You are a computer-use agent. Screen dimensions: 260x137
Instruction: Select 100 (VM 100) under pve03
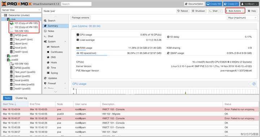(22, 64)
